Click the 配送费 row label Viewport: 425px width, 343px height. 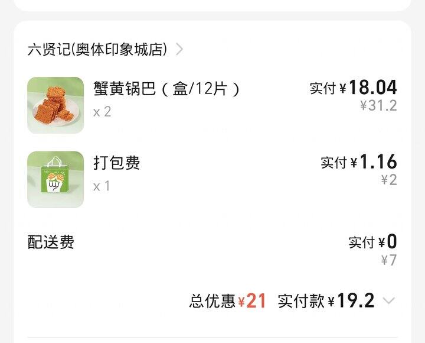pos(51,242)
